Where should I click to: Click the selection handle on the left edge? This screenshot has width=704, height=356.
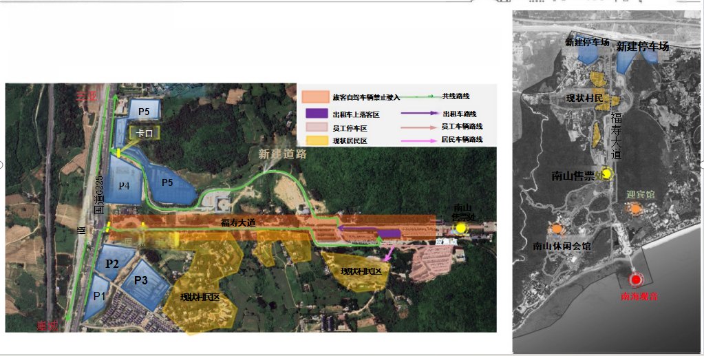click(x=2, y=165)
